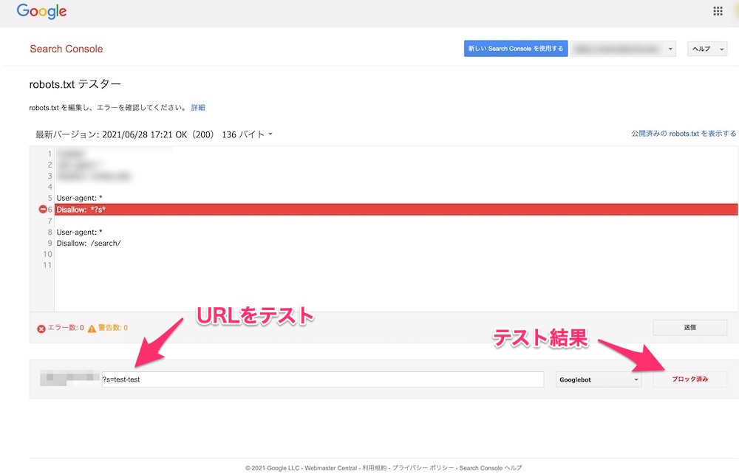Click the yellow warning count icon

pos(92,329)
